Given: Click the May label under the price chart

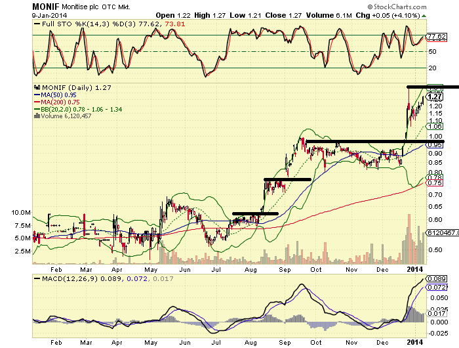Looking at the screenshot, I should tap(151, 269).
